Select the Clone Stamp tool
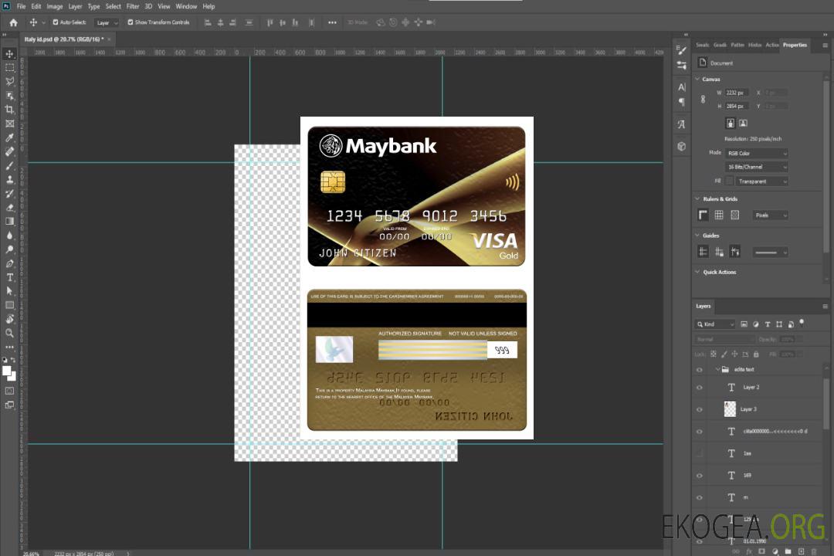The height and width of the screenshot is (556, 834). click(9, 179)
